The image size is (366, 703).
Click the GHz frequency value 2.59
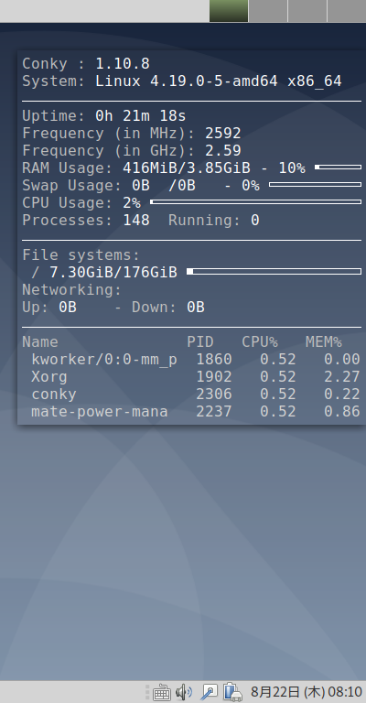(223, 151)
